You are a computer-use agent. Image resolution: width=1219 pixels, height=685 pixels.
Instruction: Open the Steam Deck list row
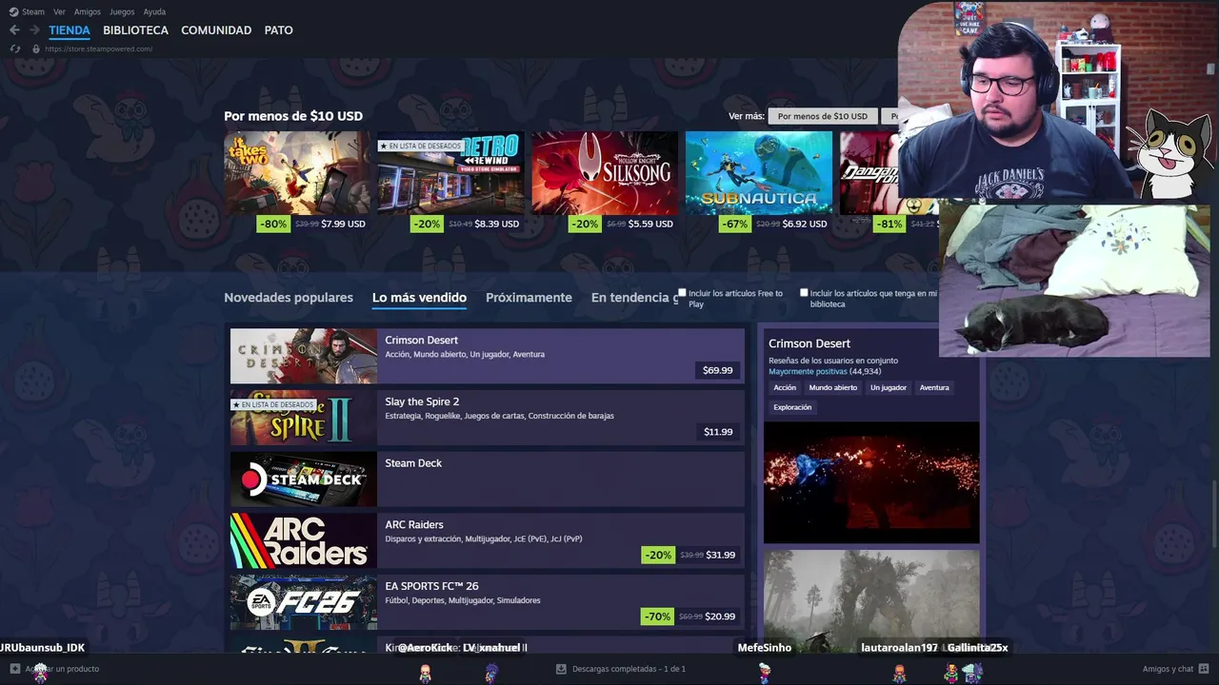click(x=488, y=479)
